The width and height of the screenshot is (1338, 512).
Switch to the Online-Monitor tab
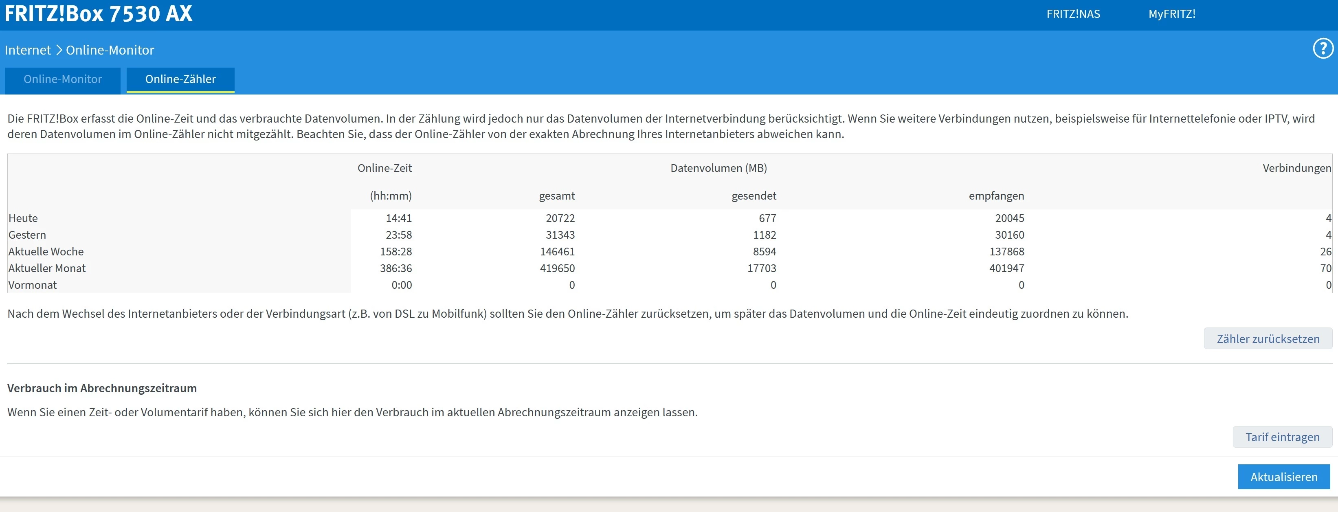pos(62,79)
